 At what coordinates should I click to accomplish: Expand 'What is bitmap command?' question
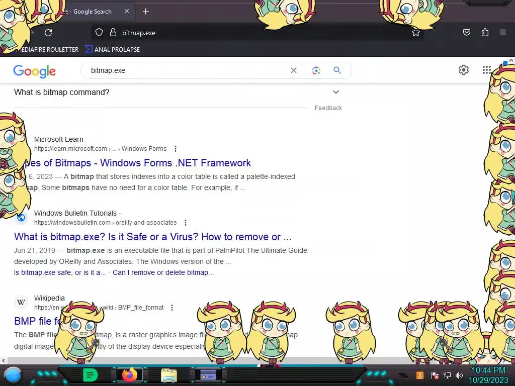[177, 92]
